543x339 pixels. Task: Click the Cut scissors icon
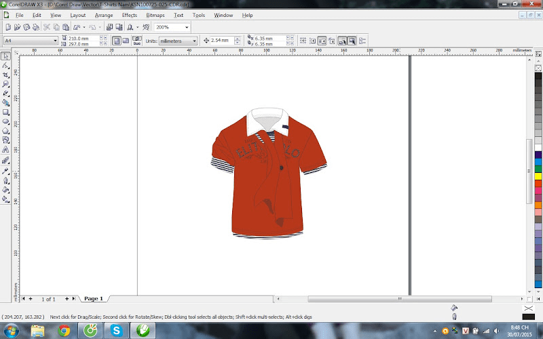[x=47, y=27]
